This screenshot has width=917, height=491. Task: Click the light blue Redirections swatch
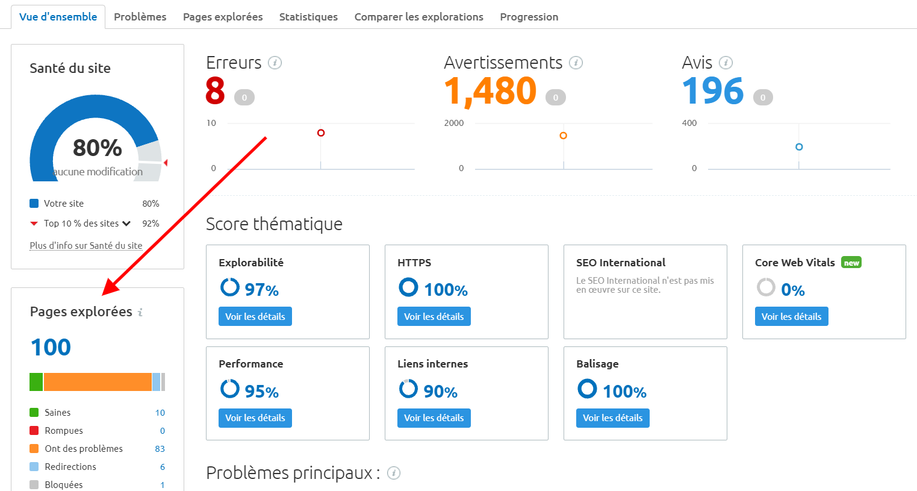click(x=34, y=467)
